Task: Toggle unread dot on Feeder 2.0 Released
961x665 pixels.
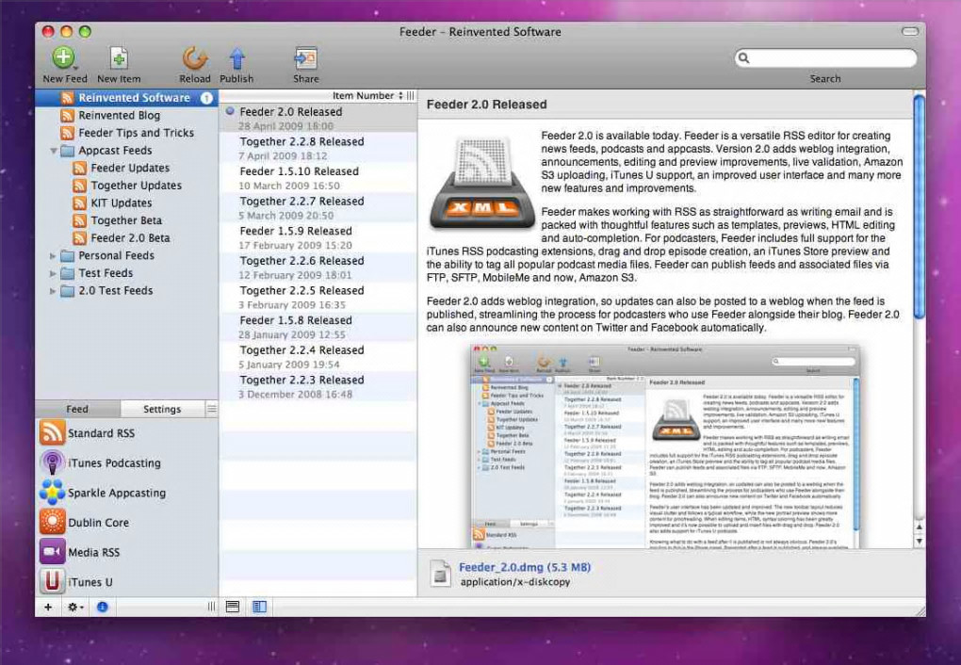Action: 230,111
